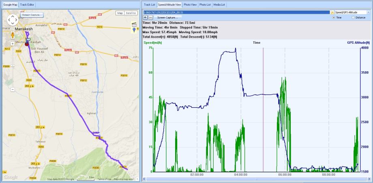Click the GPS Altitude(ft) axis label
The image size is (373, 183).
358,43
